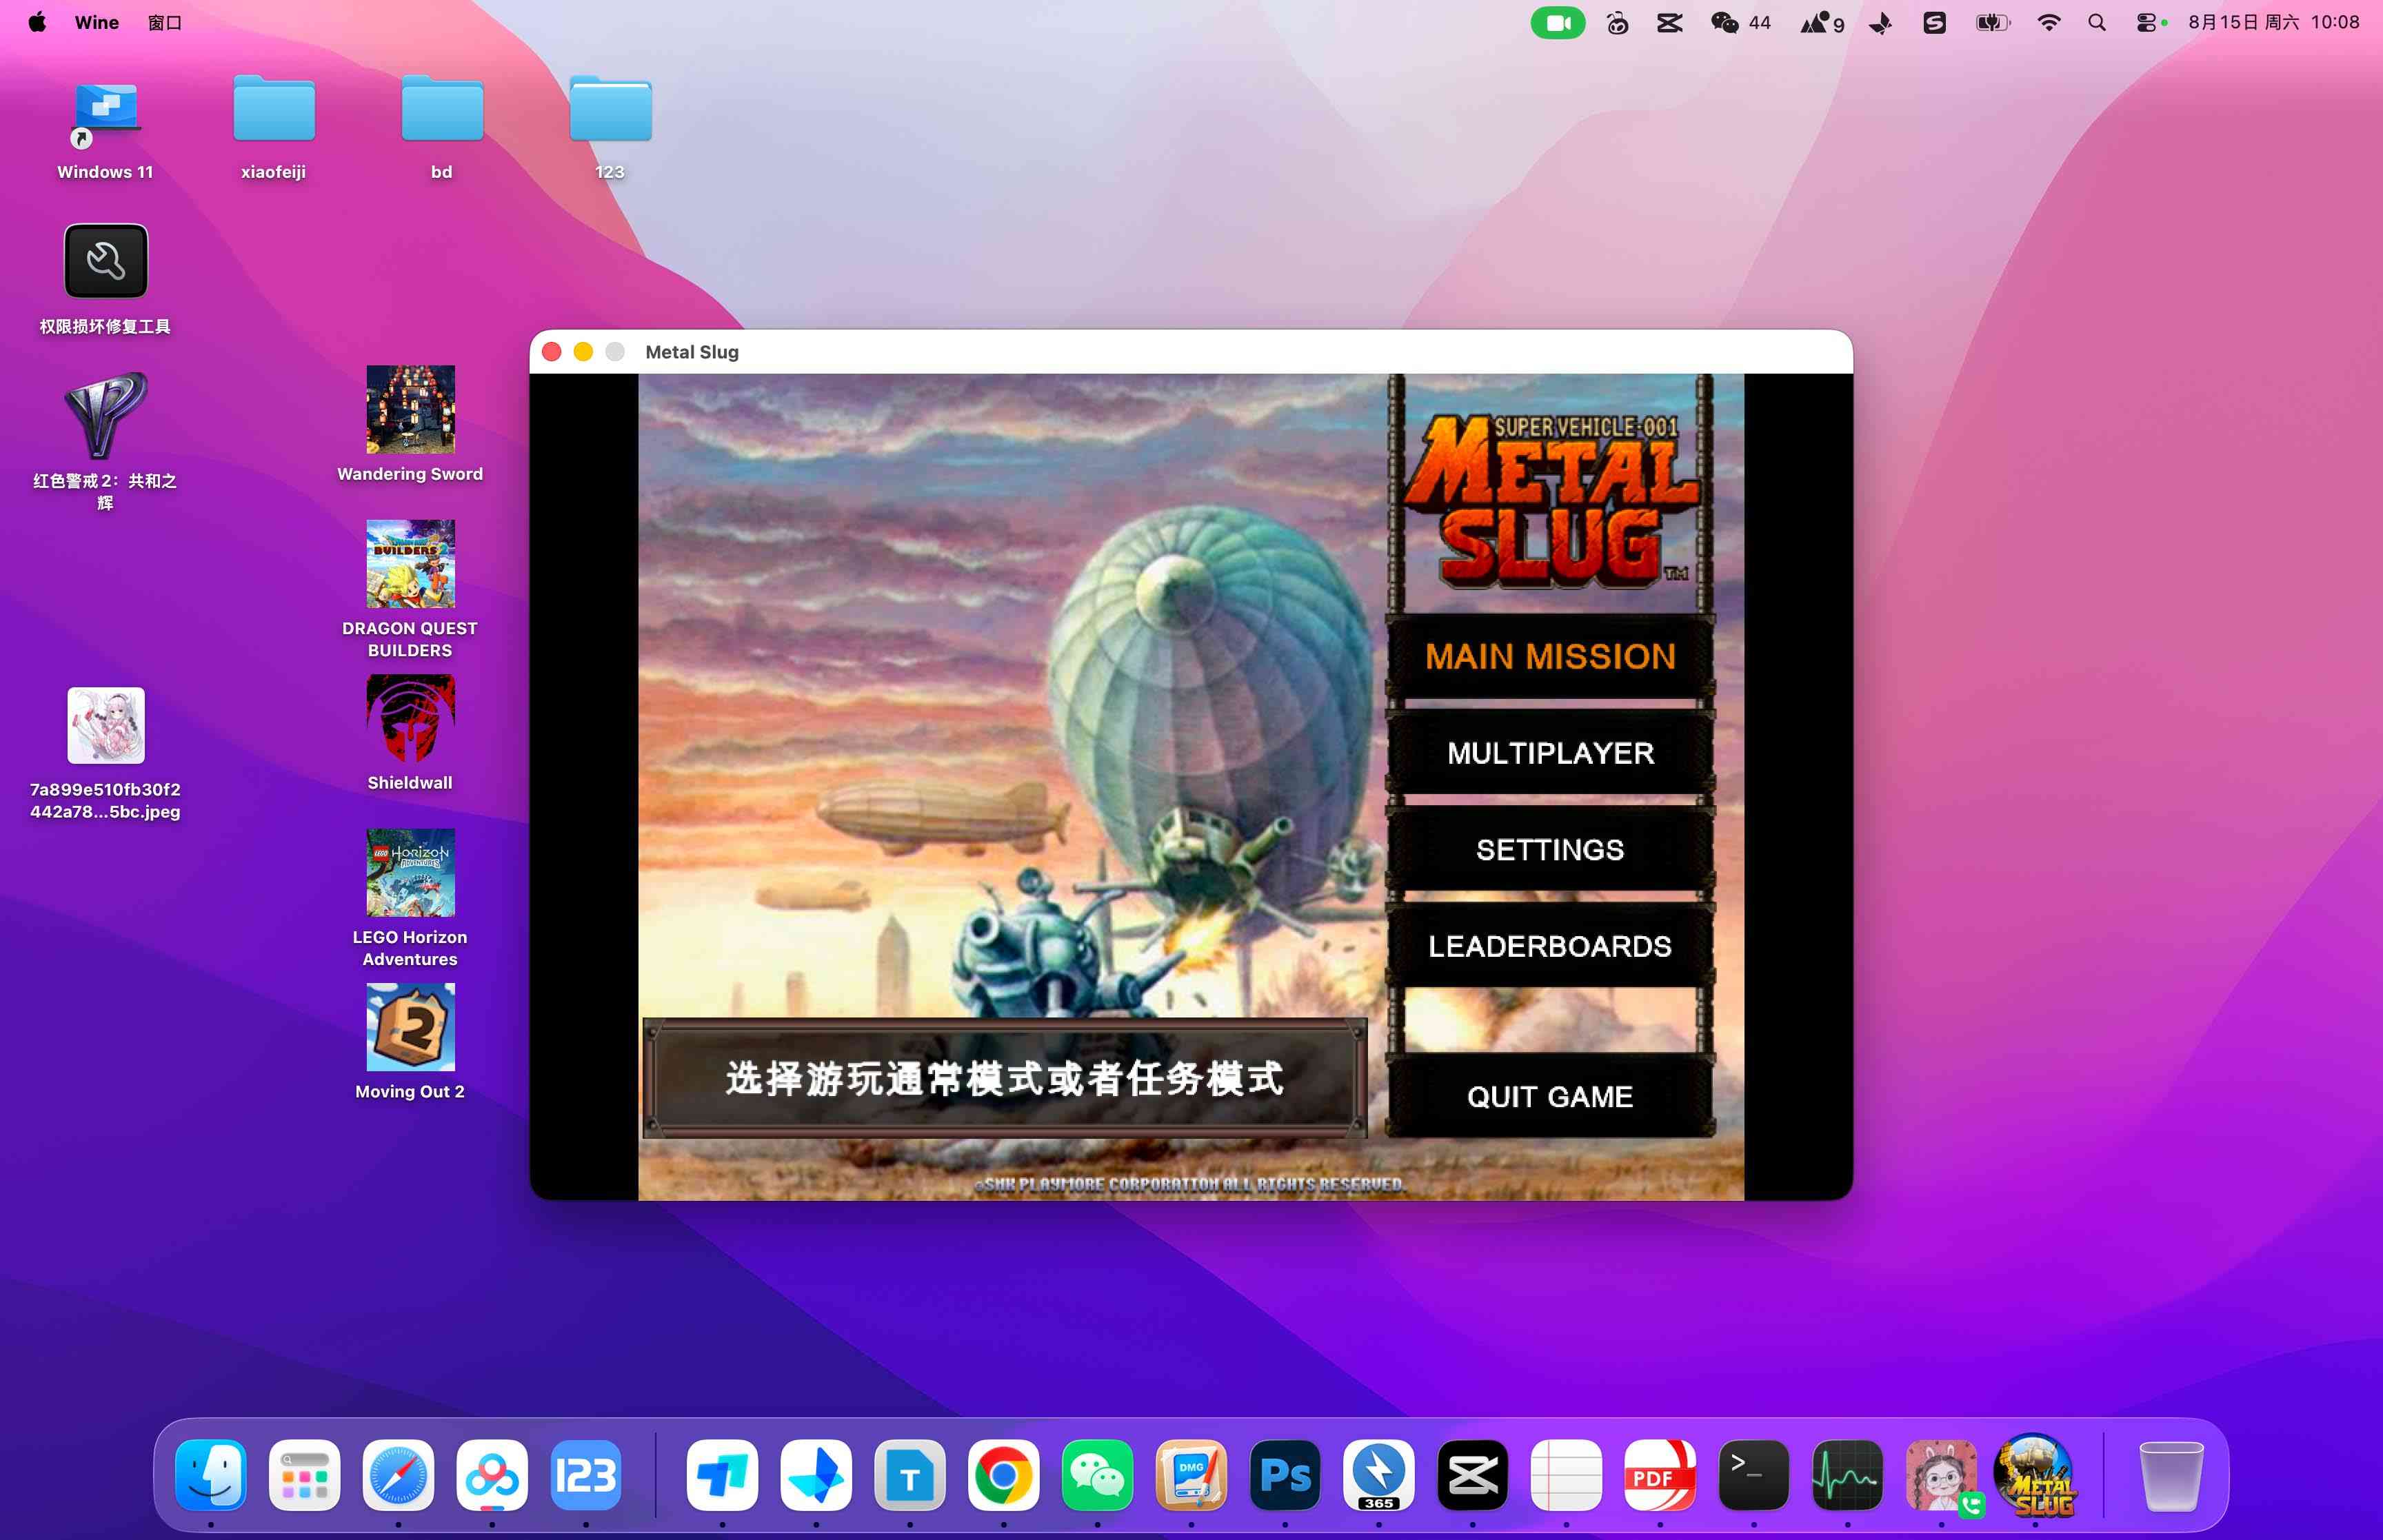Click the WeChat menu bar icon showing 44
This screenshot has width=2383, height=1540.
point(1740,22)
